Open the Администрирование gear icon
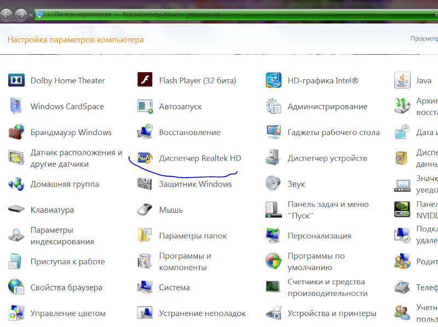Image resolution: width=438 pixels, height=327 pixels. [x=273, y=106]
